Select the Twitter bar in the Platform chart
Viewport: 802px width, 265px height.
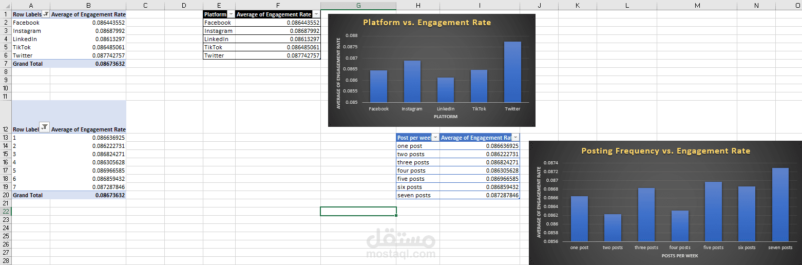pyautogui.click(x=512, y=72)
